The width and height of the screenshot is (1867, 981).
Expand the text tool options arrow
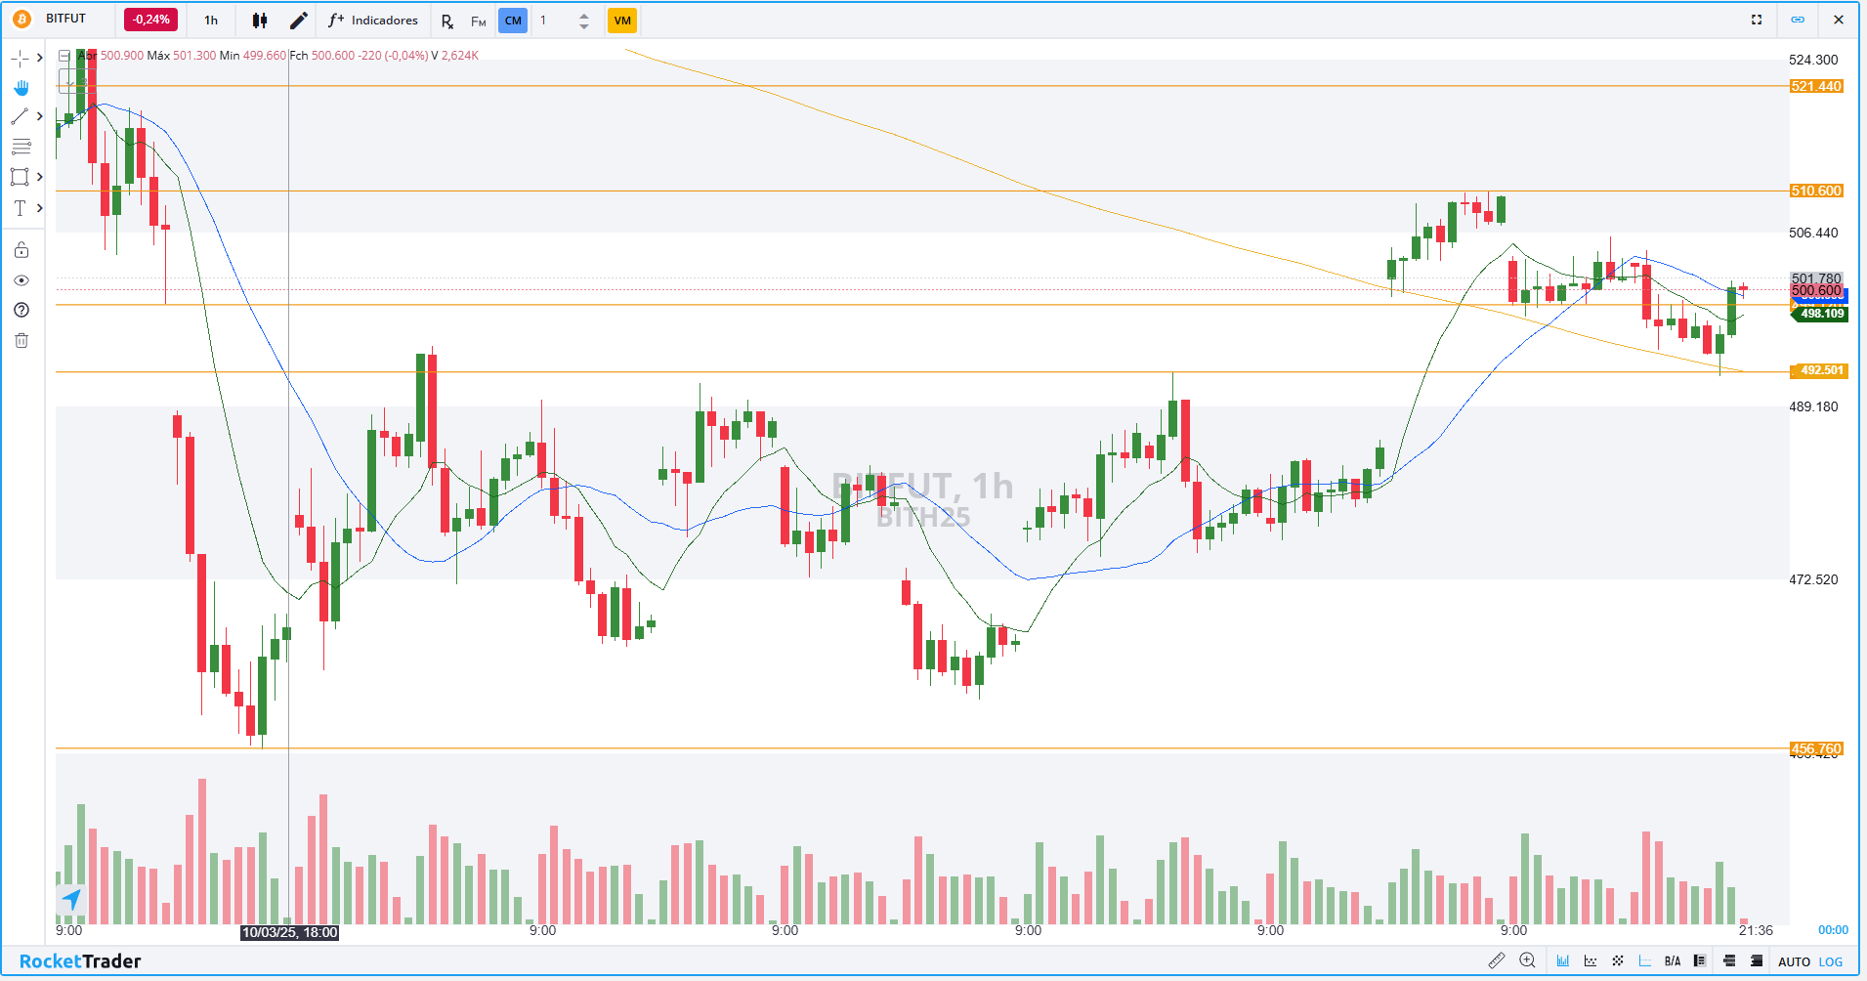click(40, 208)
